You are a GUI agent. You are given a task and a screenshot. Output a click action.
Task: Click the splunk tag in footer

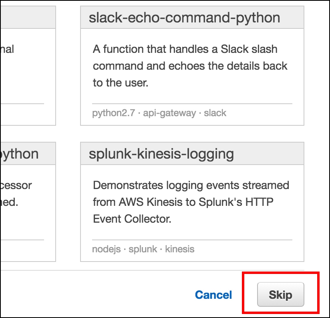[x=143, y=249]
